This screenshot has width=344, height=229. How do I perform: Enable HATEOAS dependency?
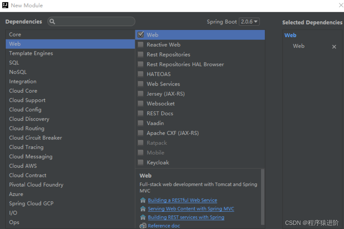click(141, 74)
